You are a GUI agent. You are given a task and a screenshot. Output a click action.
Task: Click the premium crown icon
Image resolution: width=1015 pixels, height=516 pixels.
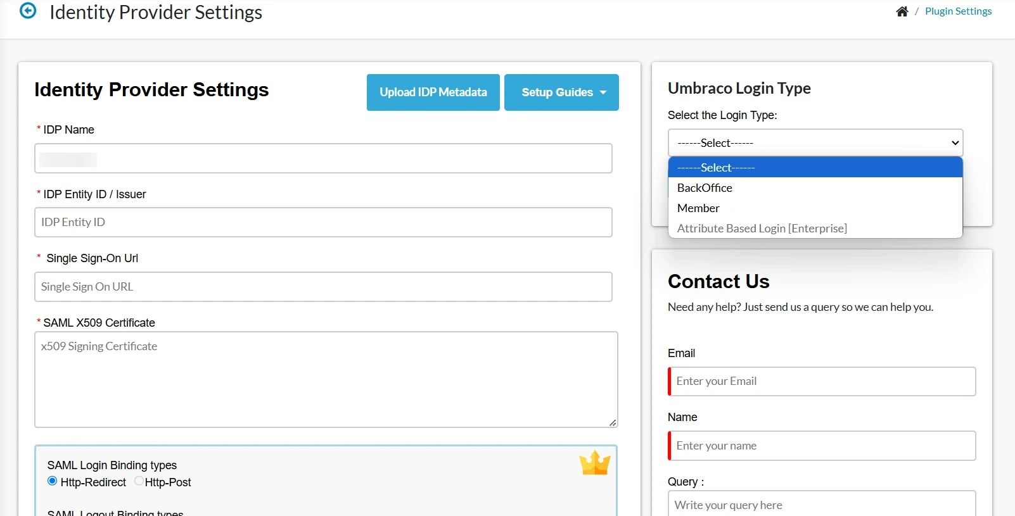pyautogui.click(x=595, y=463)
